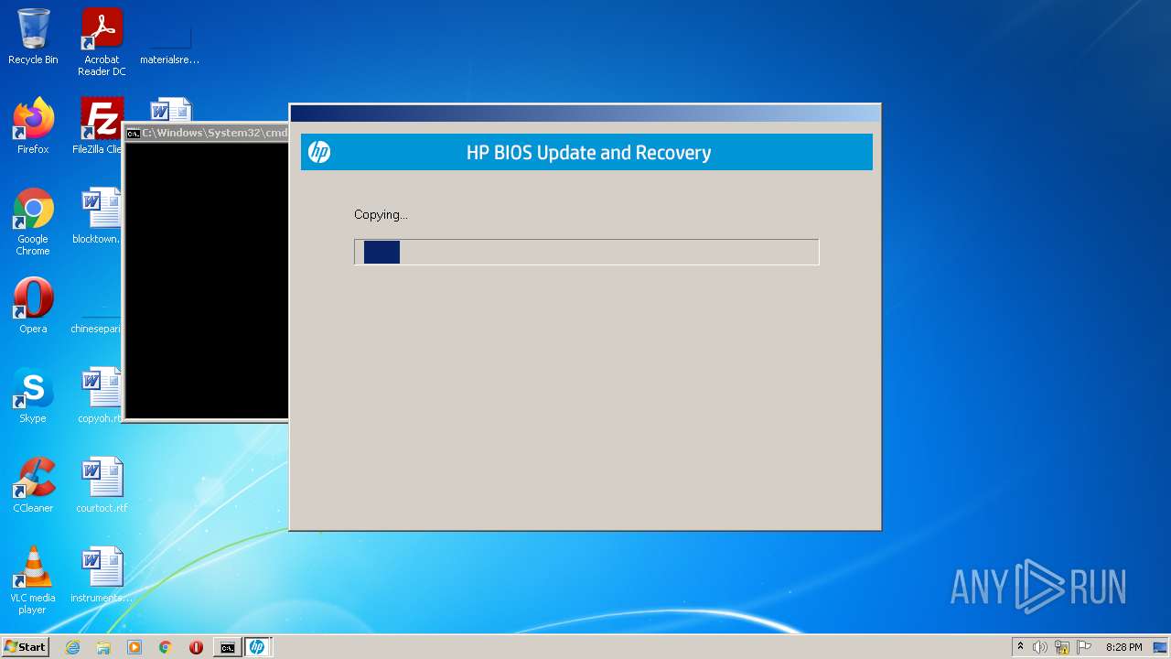The height and width of the screenshot is (659, 1171).
Task: Click the HP logo in the banner
Action: pyautogui.click(x=319, y=152)
